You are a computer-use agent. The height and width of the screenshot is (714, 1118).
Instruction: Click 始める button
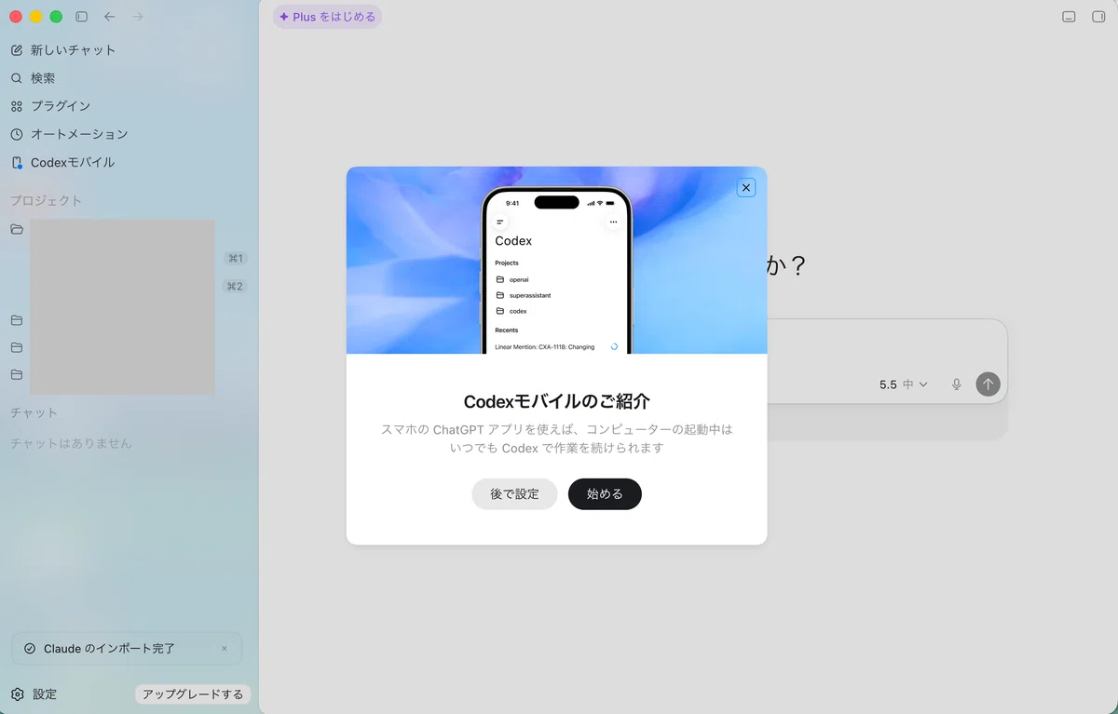(605, 494)
